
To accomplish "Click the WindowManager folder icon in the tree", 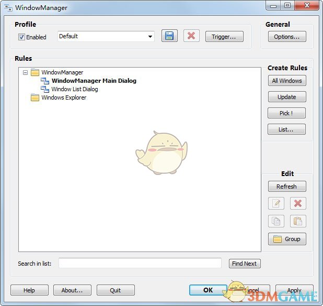I will coord(35,72).
